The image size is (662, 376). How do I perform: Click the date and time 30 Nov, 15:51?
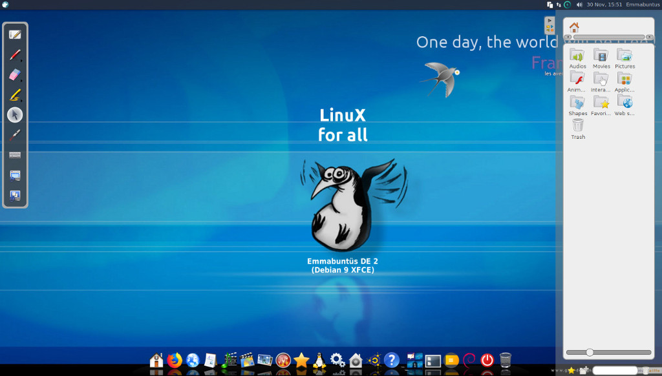[x=604, y=5]
